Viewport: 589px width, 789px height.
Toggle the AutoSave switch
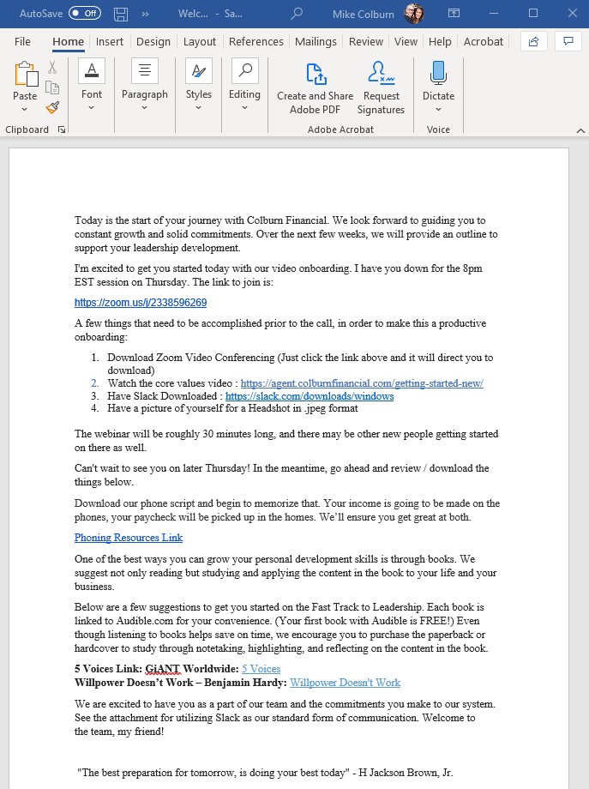pyautogui.click(x=84, y=14)
